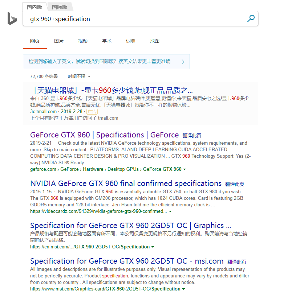Click 翻译此页 next to the GeForce Specifications result
This screenshot has height=297, width=296.
[192, 136]
